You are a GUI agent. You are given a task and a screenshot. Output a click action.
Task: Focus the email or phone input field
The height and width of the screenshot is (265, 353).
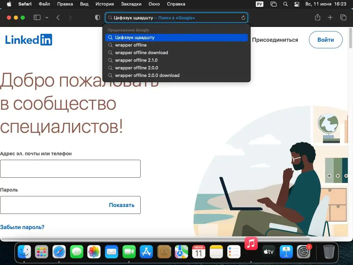70,169
